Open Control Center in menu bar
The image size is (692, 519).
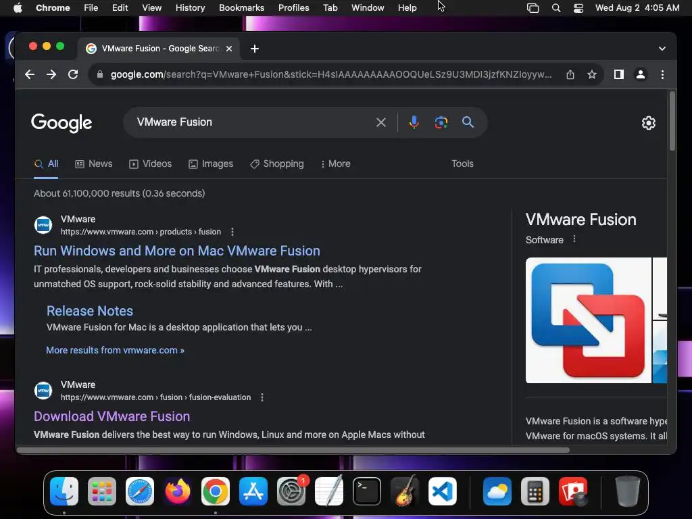pyautogui.click(x=578, y=8)
